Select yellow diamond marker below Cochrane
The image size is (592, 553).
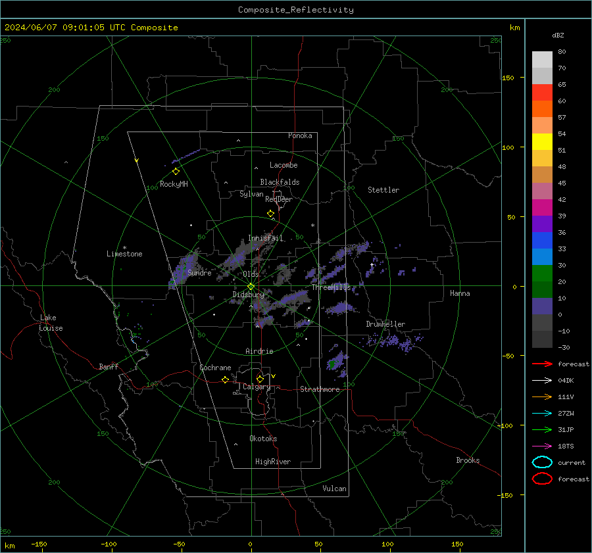(x=226, y=379)
